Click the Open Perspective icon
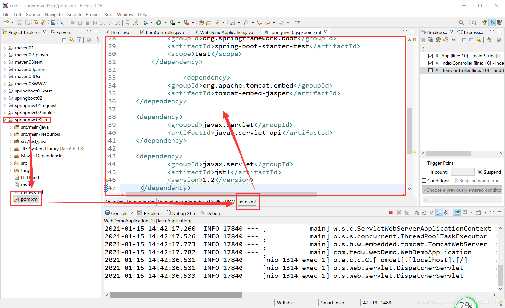Image resolution: width=505 pixels, height=308 pixels. (474, 23)
